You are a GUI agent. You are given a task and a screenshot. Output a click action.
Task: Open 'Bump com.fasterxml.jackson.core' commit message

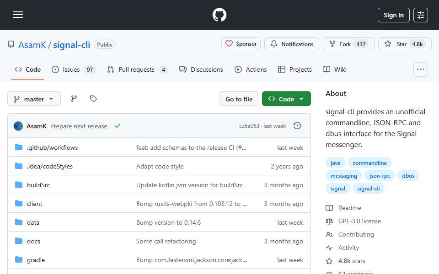[x=192, y=260]
